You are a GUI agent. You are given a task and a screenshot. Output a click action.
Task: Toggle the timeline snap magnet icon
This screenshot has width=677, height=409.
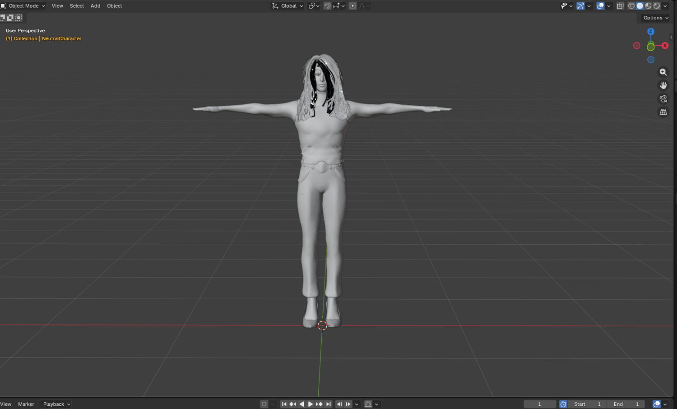point(368,404)
